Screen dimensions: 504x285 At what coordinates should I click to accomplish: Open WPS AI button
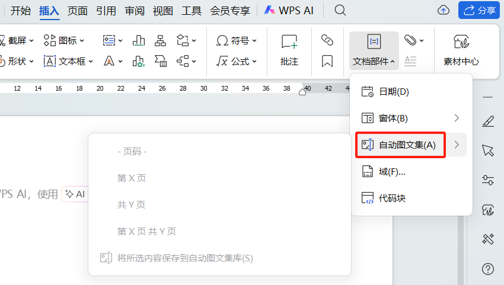click(x=290, y=10)
